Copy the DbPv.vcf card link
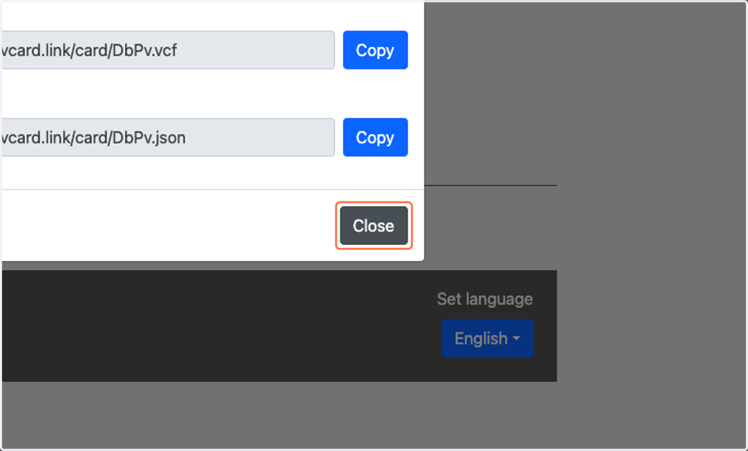The height and width of the screenshot is (451, 748). pos(375,50)
